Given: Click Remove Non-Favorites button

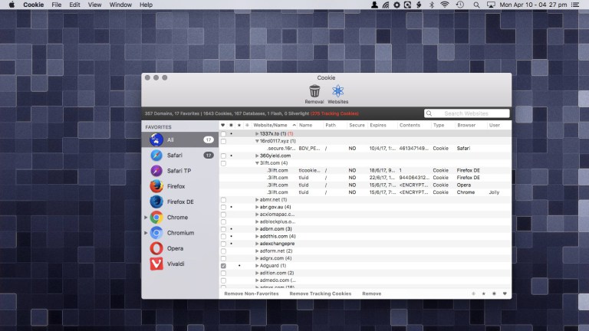Looking at the screenshot, I should click(x=252, y=294).
